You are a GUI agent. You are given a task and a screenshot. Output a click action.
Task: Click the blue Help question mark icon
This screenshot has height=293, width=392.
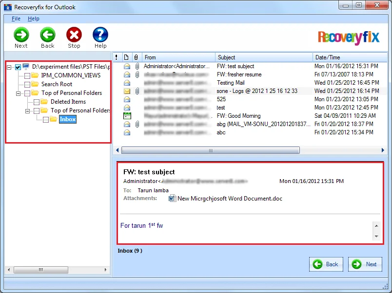100,35
